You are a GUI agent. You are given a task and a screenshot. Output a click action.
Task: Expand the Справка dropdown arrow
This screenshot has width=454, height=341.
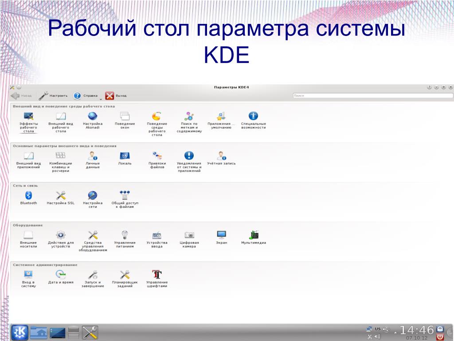[101, 99]
